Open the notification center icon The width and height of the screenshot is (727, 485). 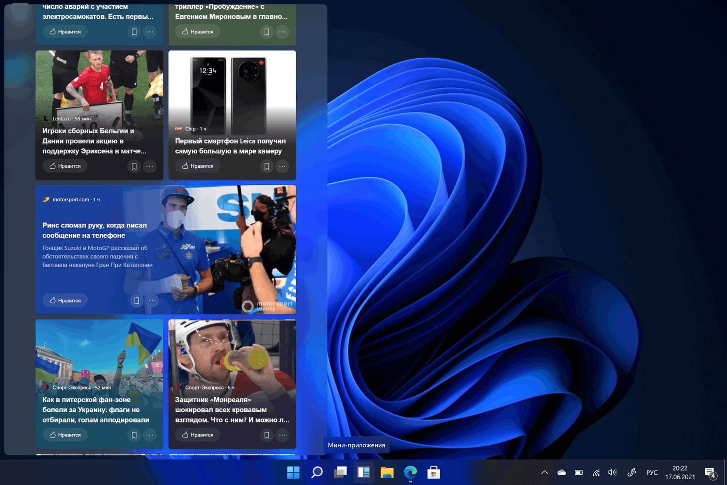point(711,473)
